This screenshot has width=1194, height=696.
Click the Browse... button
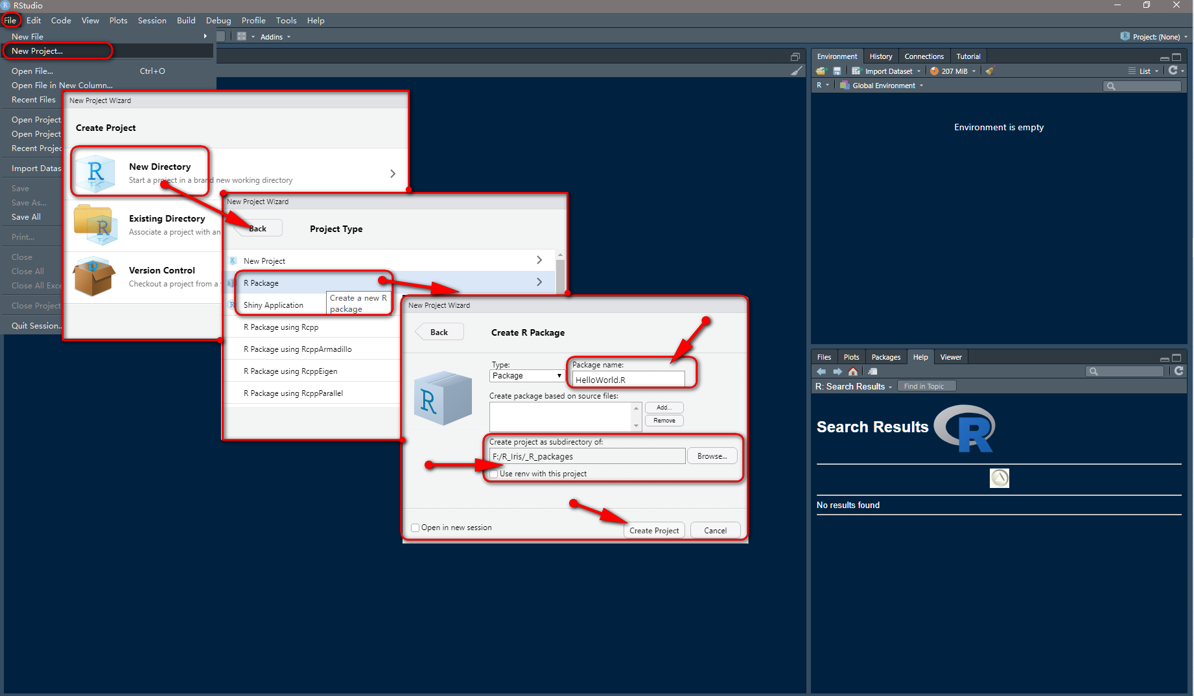point(712,456)
